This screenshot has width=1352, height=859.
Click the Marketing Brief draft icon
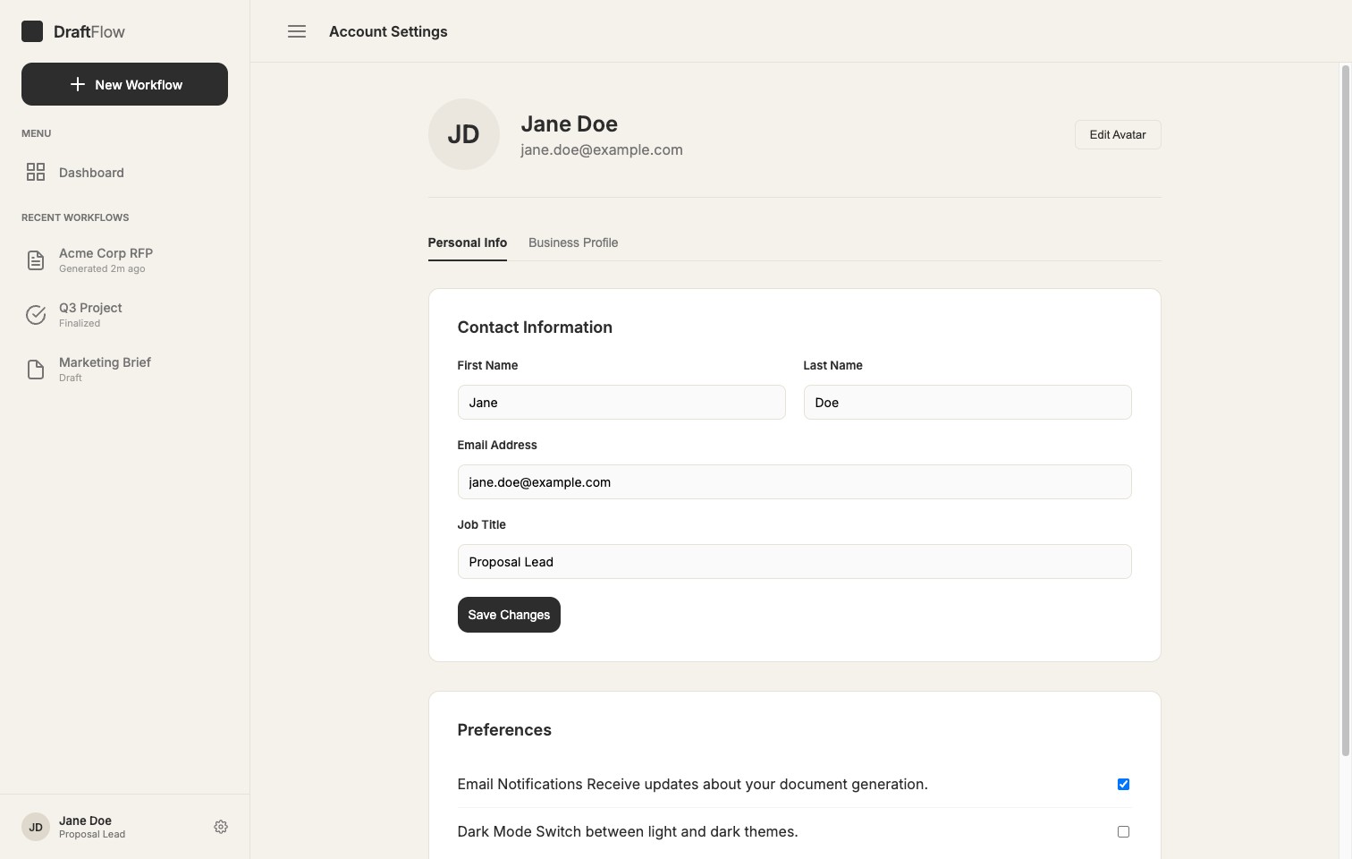click(35, 369)
